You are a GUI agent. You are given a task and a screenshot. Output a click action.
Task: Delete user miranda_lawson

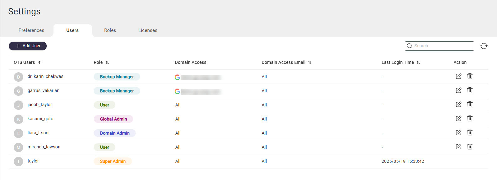coord(470,147)
